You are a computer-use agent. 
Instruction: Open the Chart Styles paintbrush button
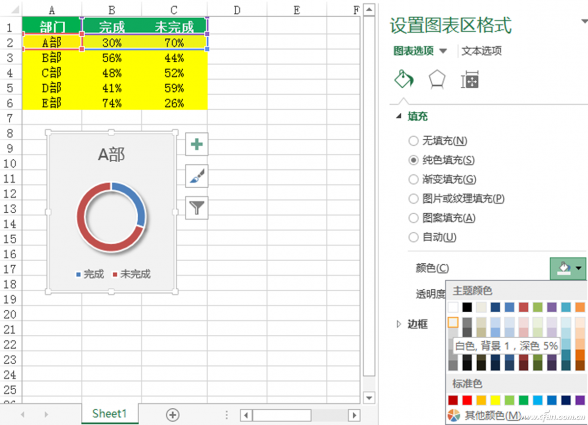196,176
